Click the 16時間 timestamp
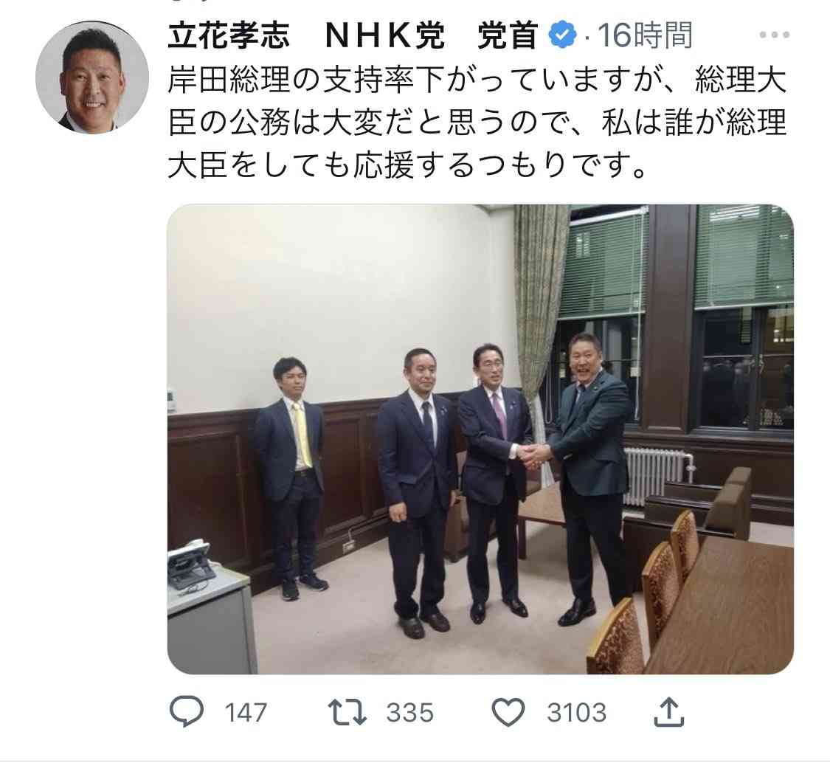 click(x=644, y=35)
